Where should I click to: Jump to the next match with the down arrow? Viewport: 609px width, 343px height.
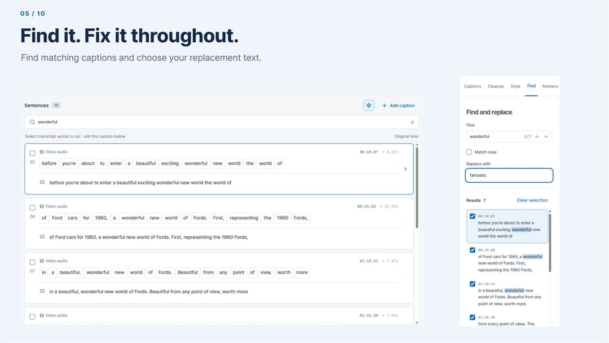click(546, 137)
